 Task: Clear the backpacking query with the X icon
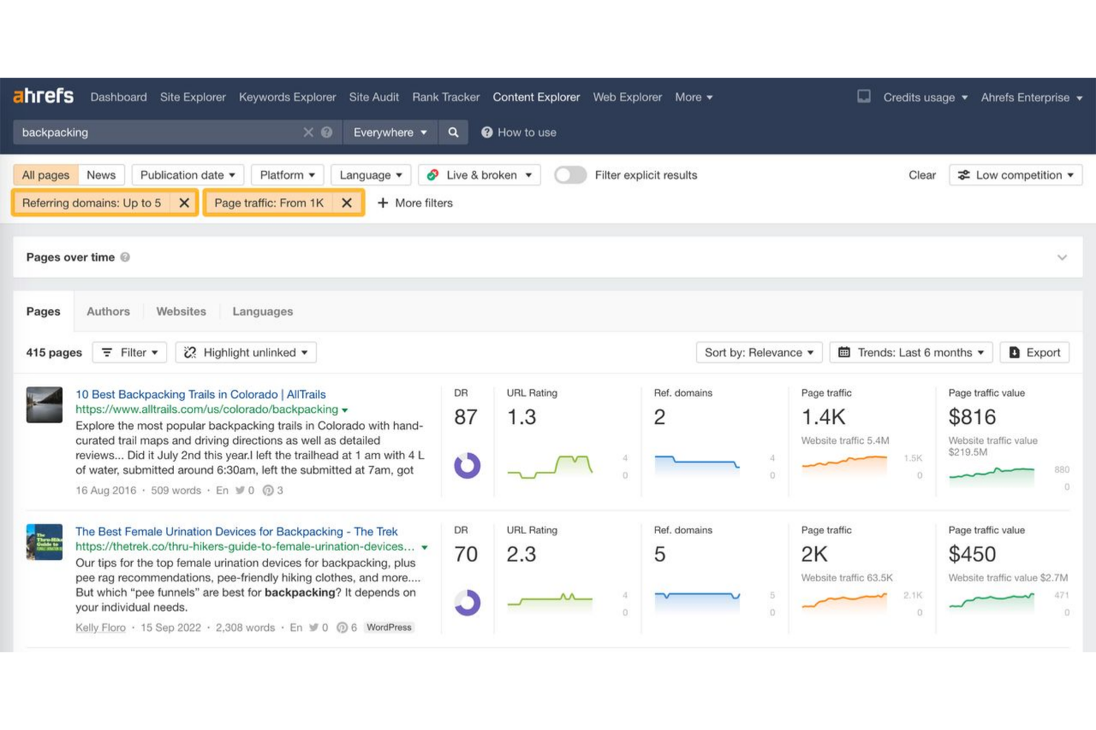(309, 132)
